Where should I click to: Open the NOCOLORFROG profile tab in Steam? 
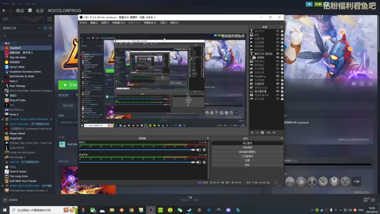point(64,10)
